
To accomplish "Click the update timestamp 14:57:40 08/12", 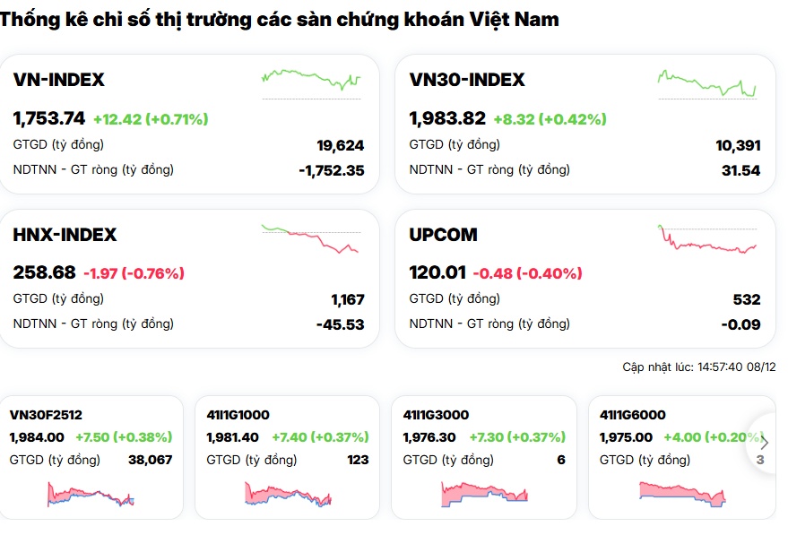I will pyautogui.click(x=698, y=369).
